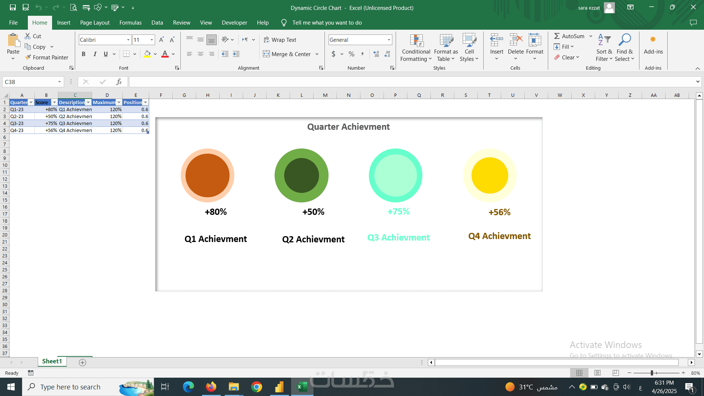Toggle Italic formatting

pos(95,54)
